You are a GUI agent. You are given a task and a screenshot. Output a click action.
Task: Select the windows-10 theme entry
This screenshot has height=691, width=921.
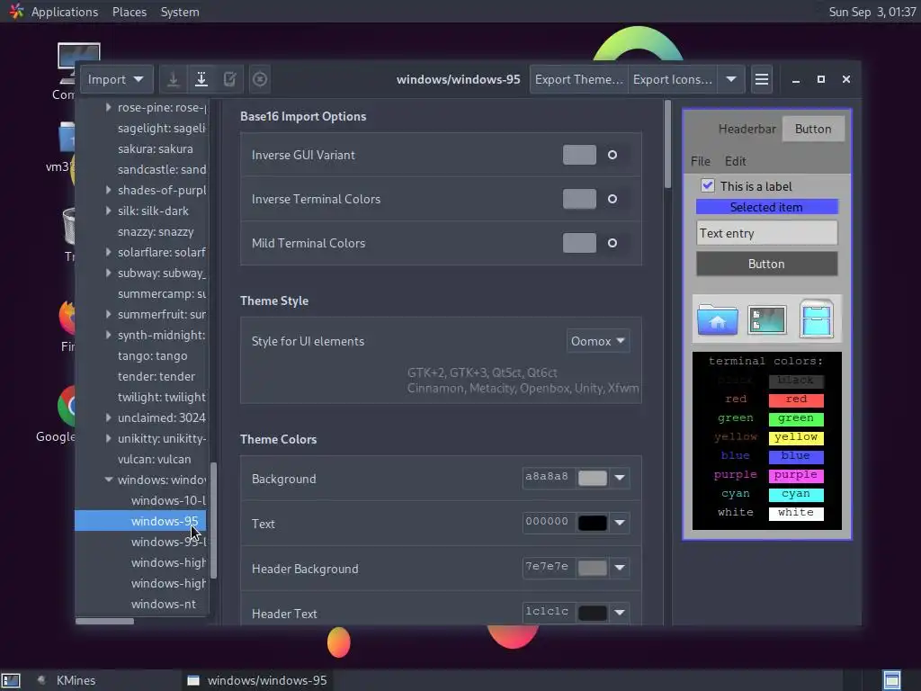[x=168, y=500]
